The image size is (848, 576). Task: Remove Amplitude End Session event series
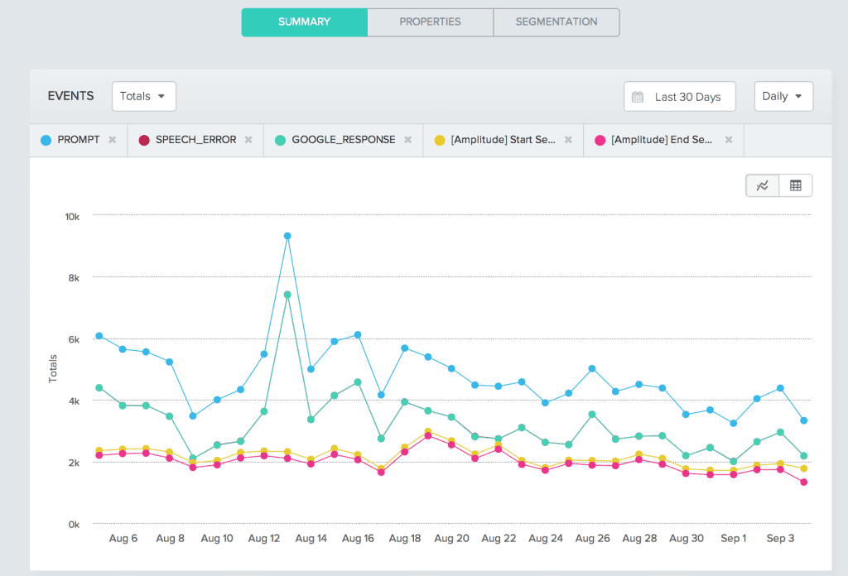pos(729,140)
